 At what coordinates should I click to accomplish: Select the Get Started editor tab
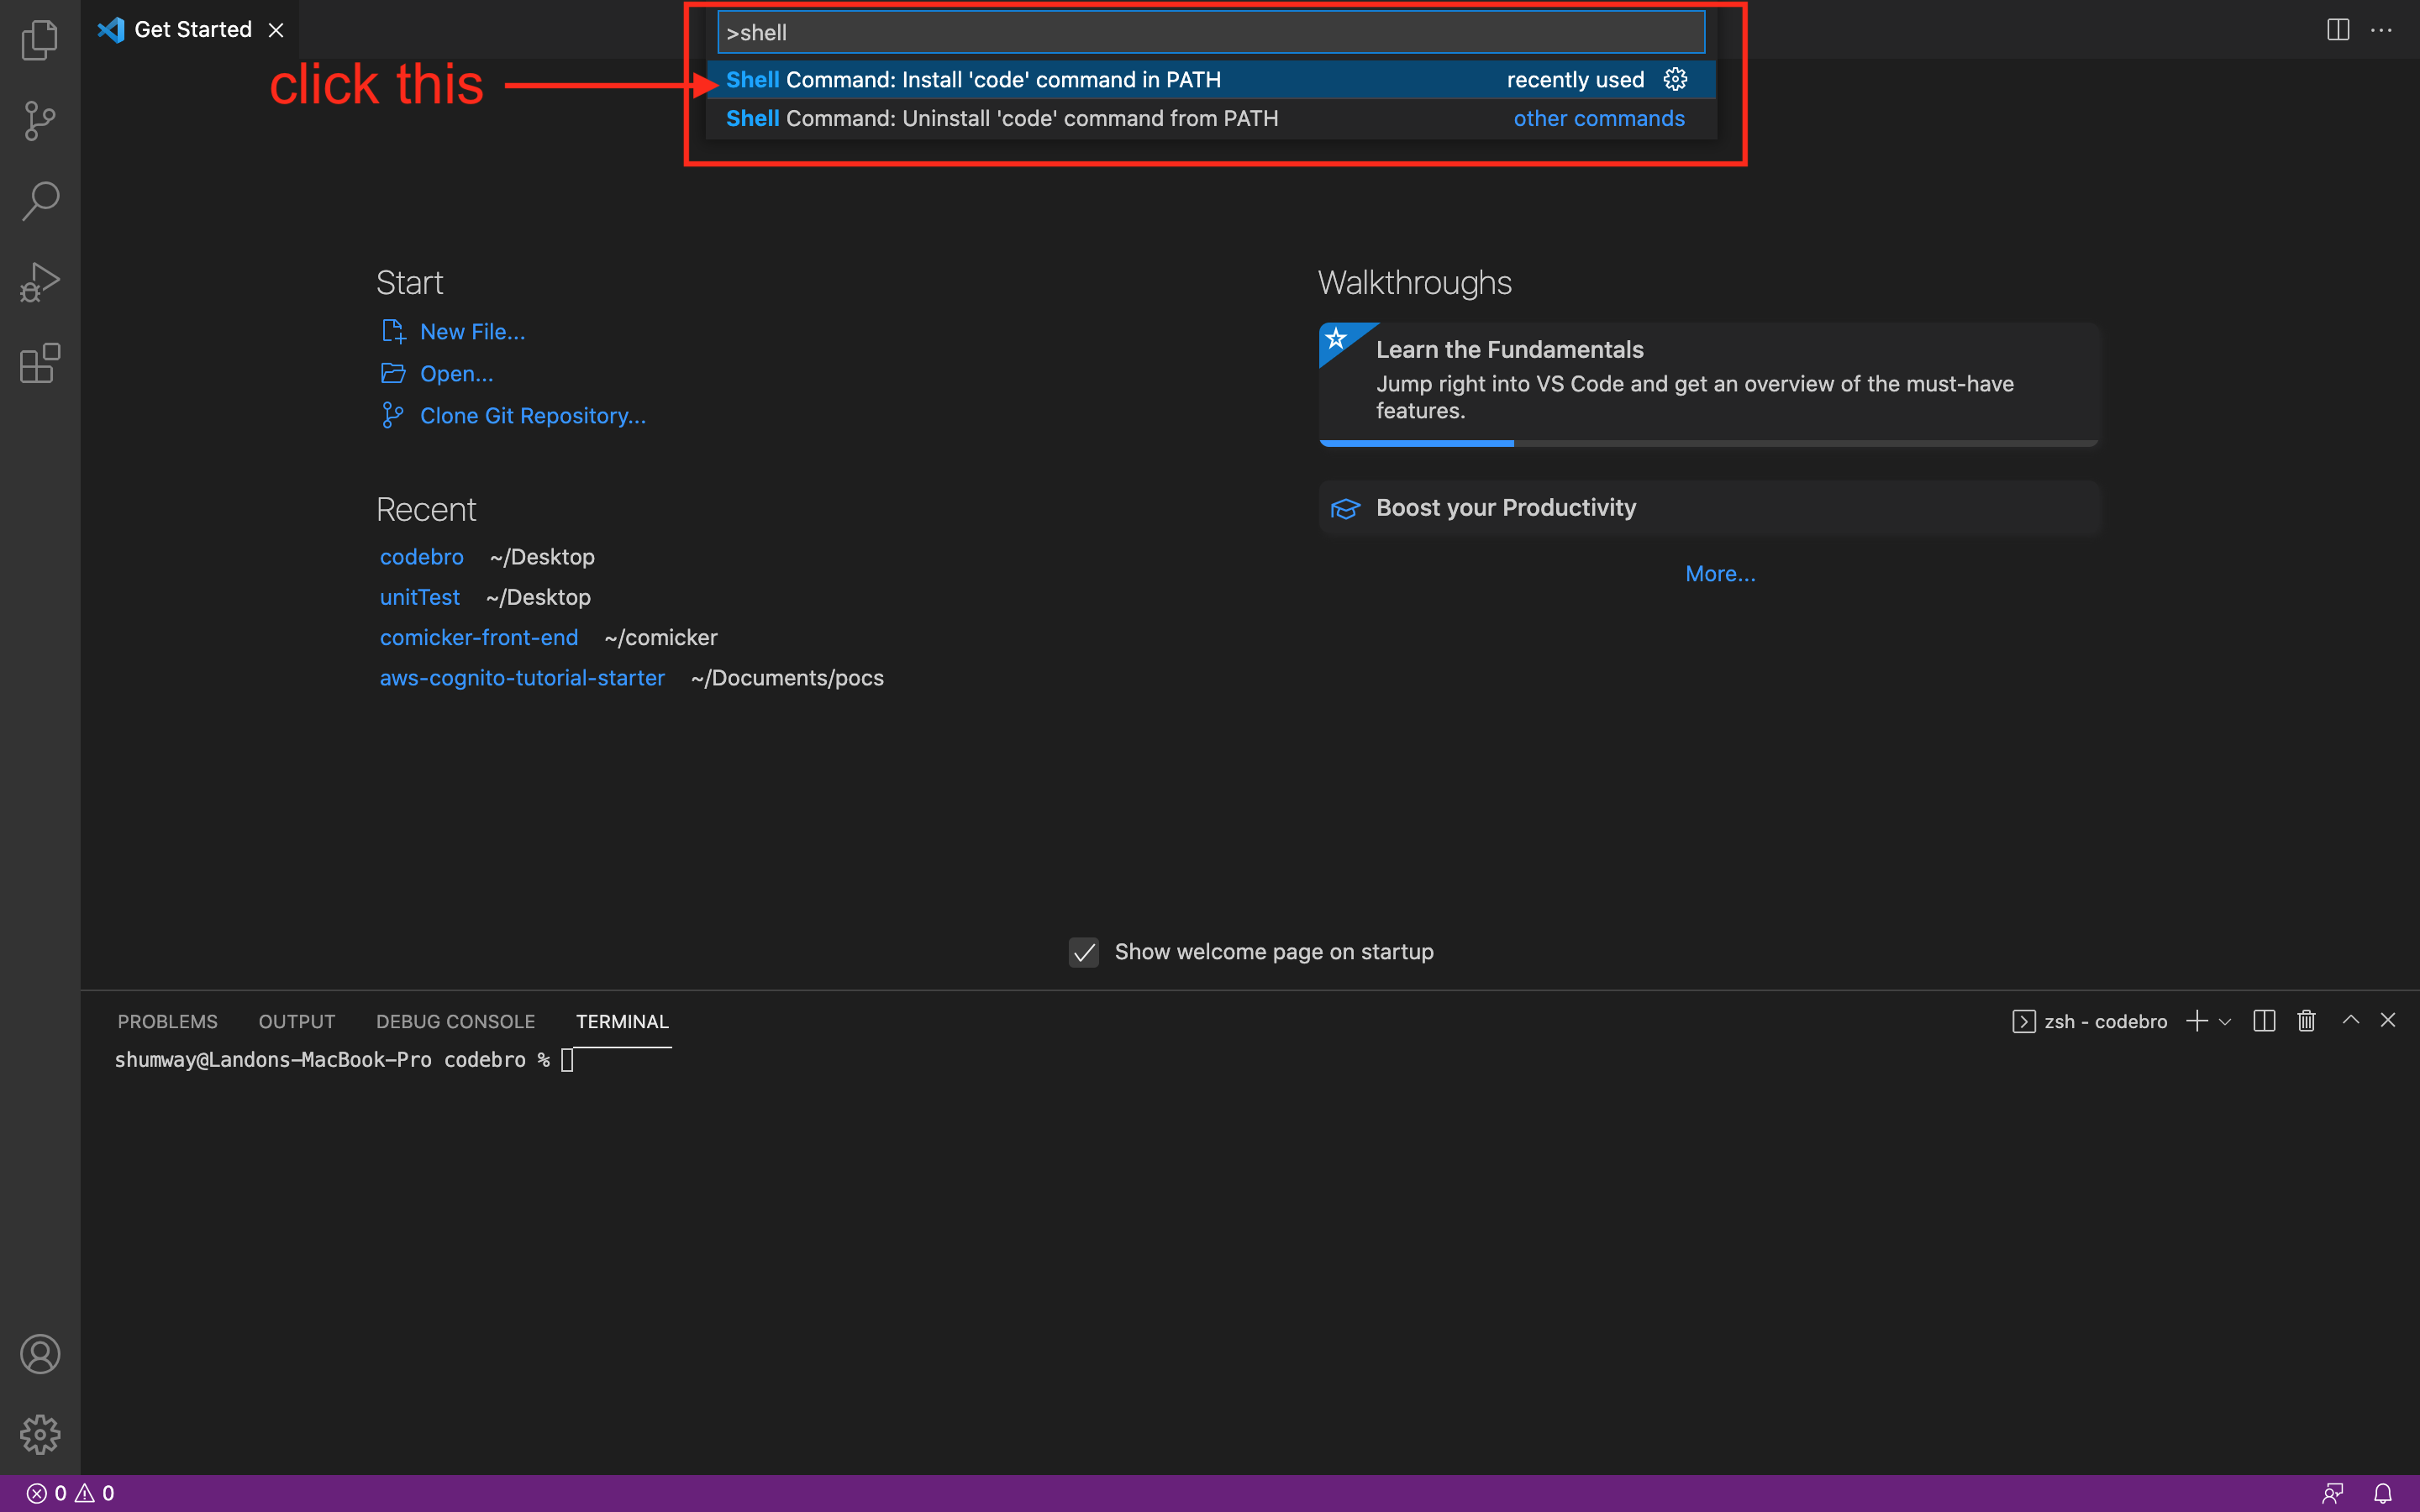[x=190, y=30]
